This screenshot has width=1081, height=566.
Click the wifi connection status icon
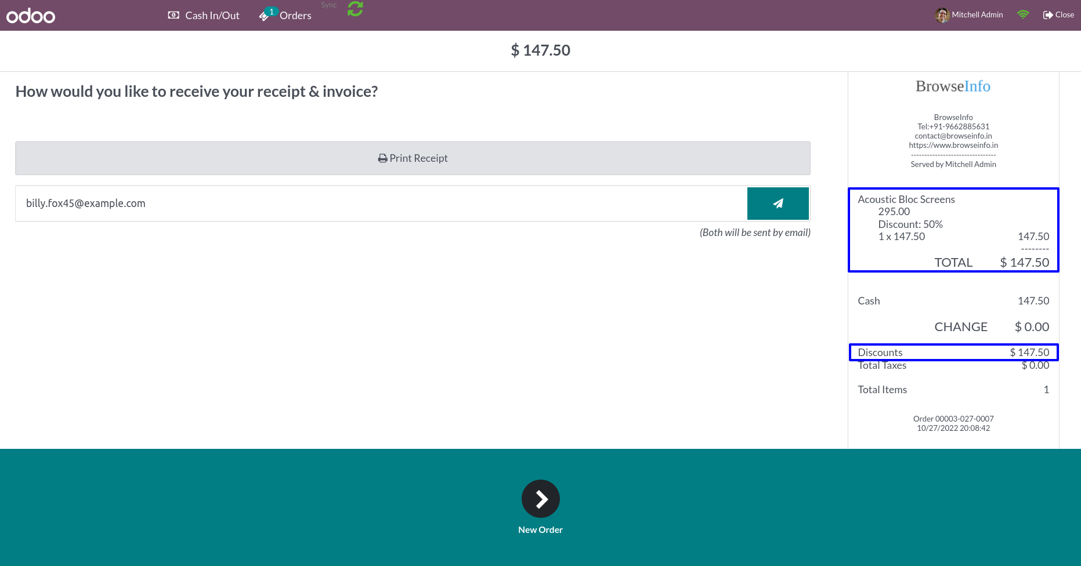(x=1023, y=15)
